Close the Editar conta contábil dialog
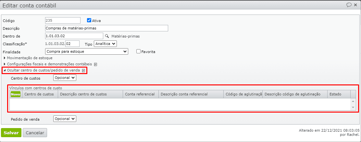 click(x=355, y=5)
